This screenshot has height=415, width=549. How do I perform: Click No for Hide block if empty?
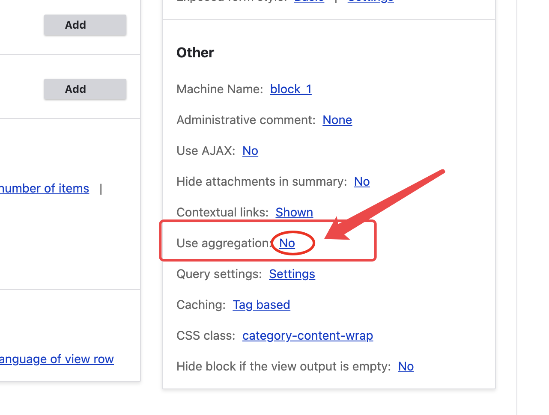406,366
